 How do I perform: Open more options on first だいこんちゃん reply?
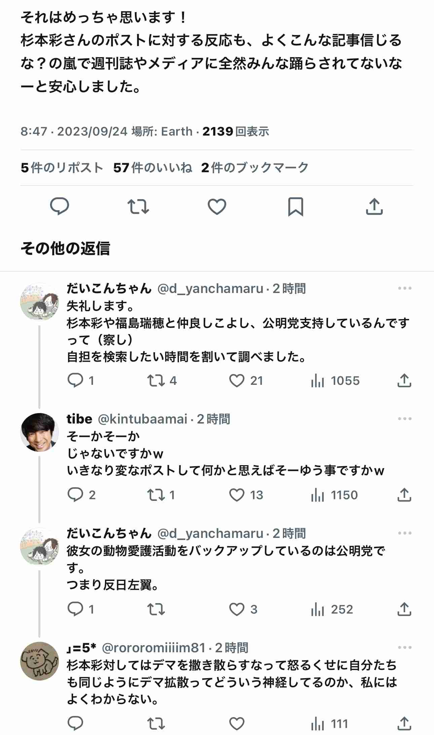pos(404,288)
